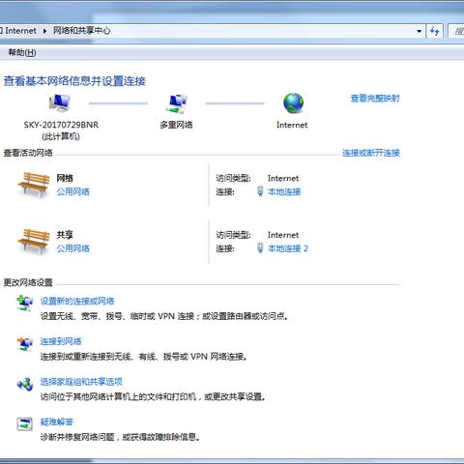Open the 帮助(H) menu
464x464 pixels.
(22, 52)
